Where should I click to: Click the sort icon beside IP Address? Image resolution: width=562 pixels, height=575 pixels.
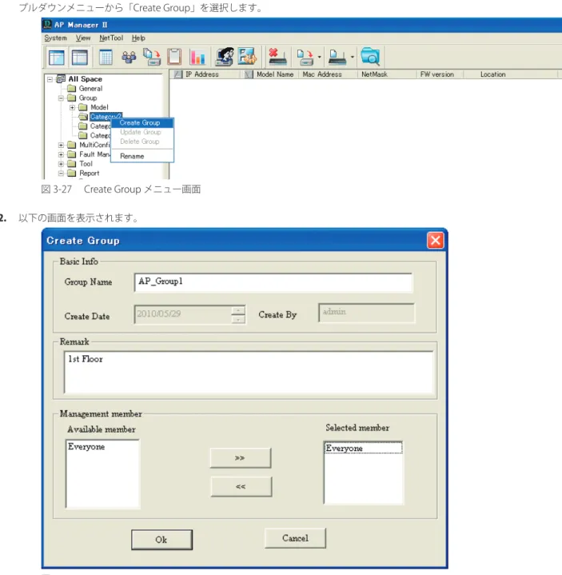click(x=178, y=74)
